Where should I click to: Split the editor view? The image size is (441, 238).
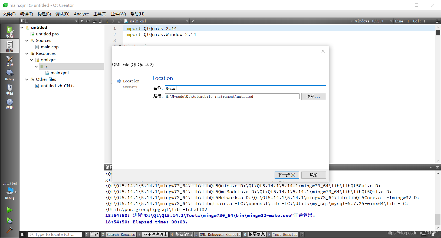[437, 21]
